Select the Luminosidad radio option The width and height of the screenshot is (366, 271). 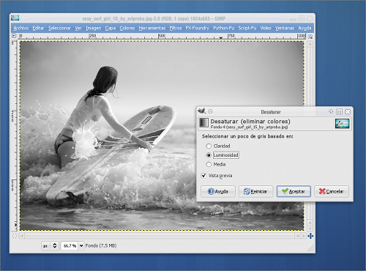point(223,155)
